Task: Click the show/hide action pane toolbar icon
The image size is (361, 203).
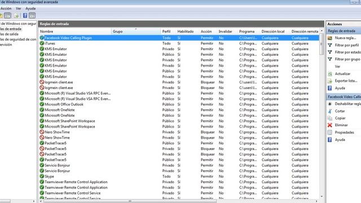Action: coord(32,15)
